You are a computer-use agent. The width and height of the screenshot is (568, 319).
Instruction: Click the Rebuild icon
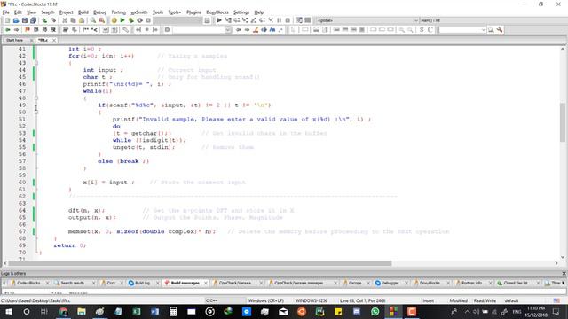click(140, 20)
